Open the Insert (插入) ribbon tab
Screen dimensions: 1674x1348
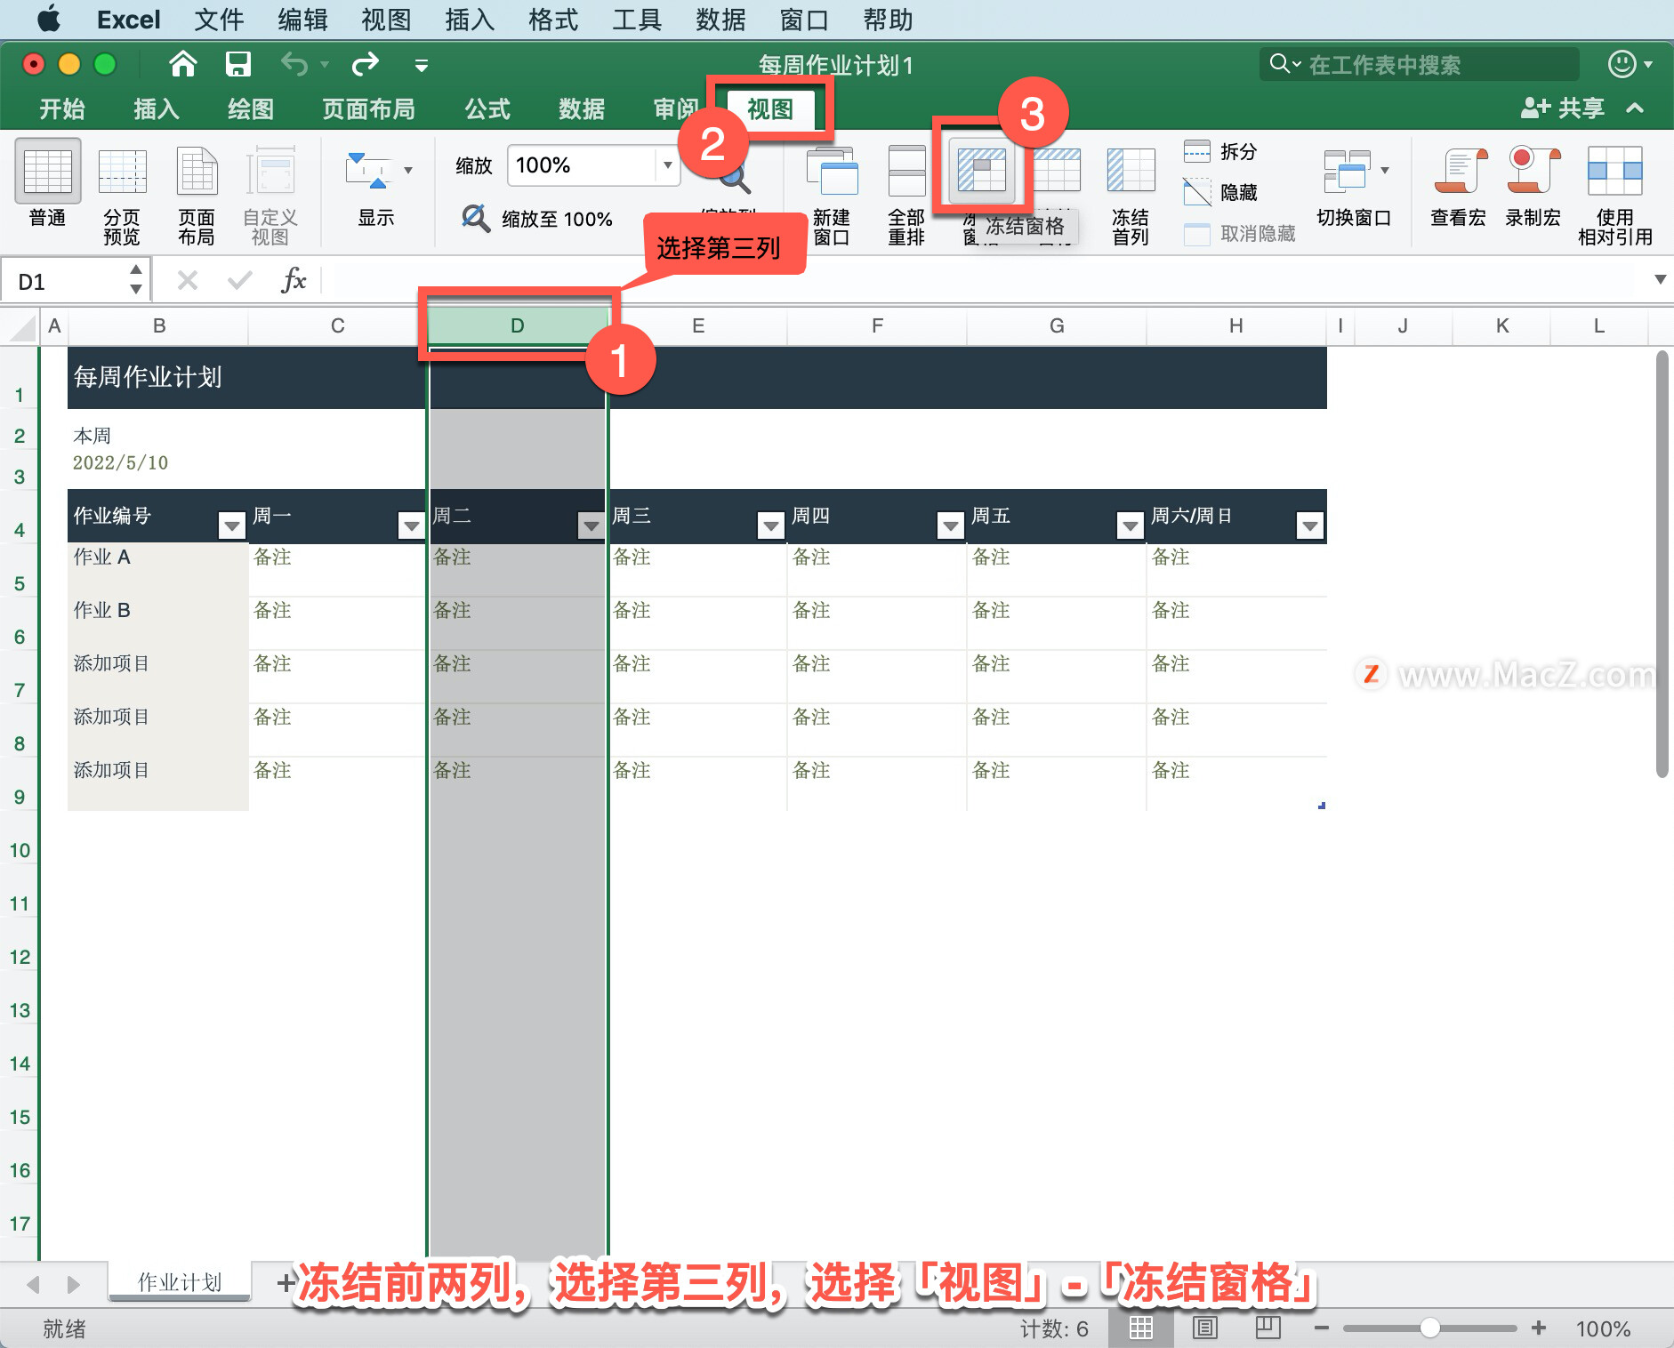[x=157, y=108]
